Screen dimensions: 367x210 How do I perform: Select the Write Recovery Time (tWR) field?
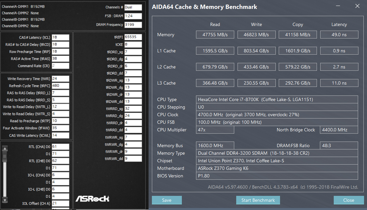pos(60,79)
